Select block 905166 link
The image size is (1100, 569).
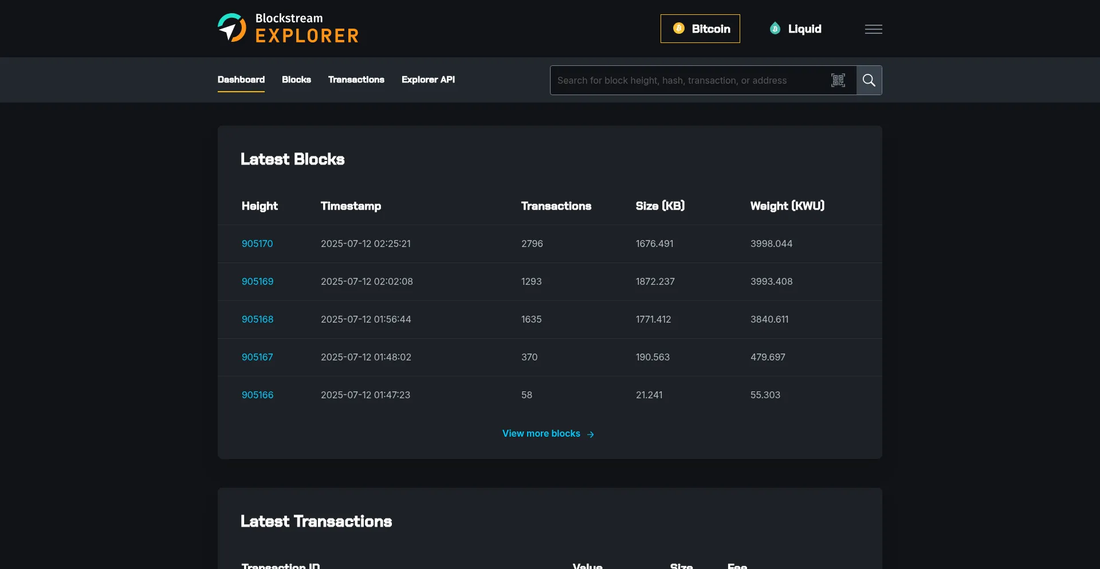tap(257, 395)
